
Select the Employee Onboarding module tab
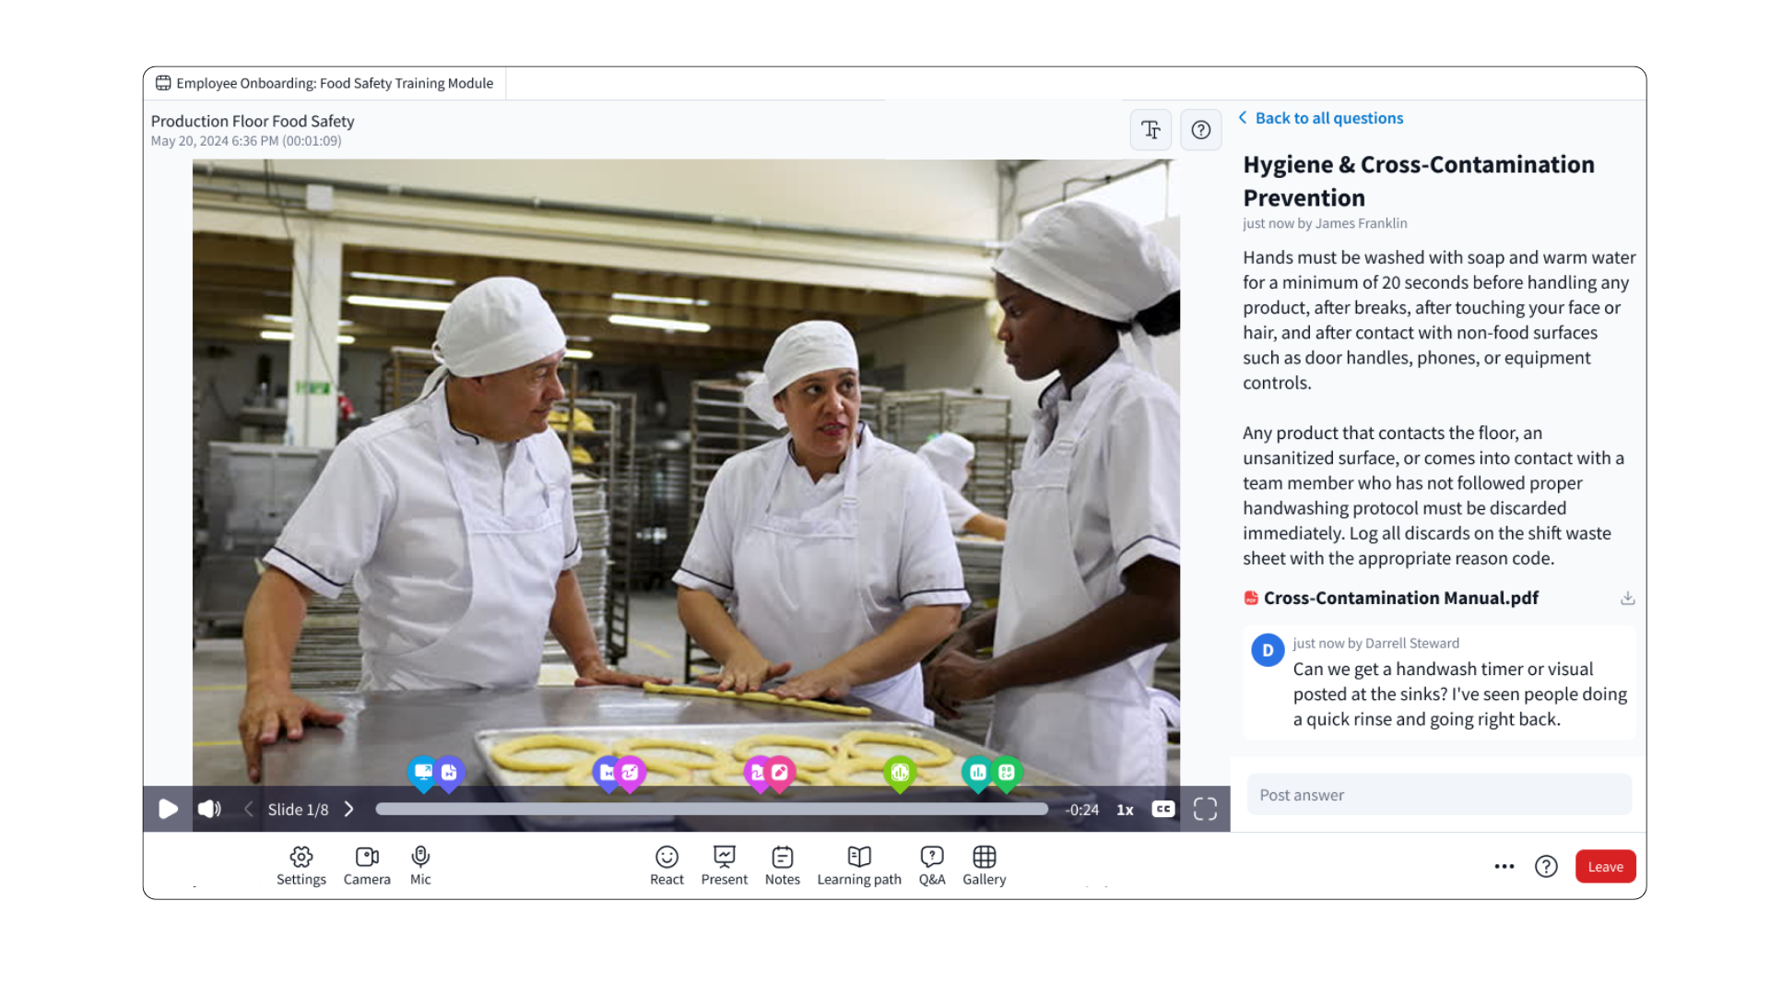tap(324, 83)
